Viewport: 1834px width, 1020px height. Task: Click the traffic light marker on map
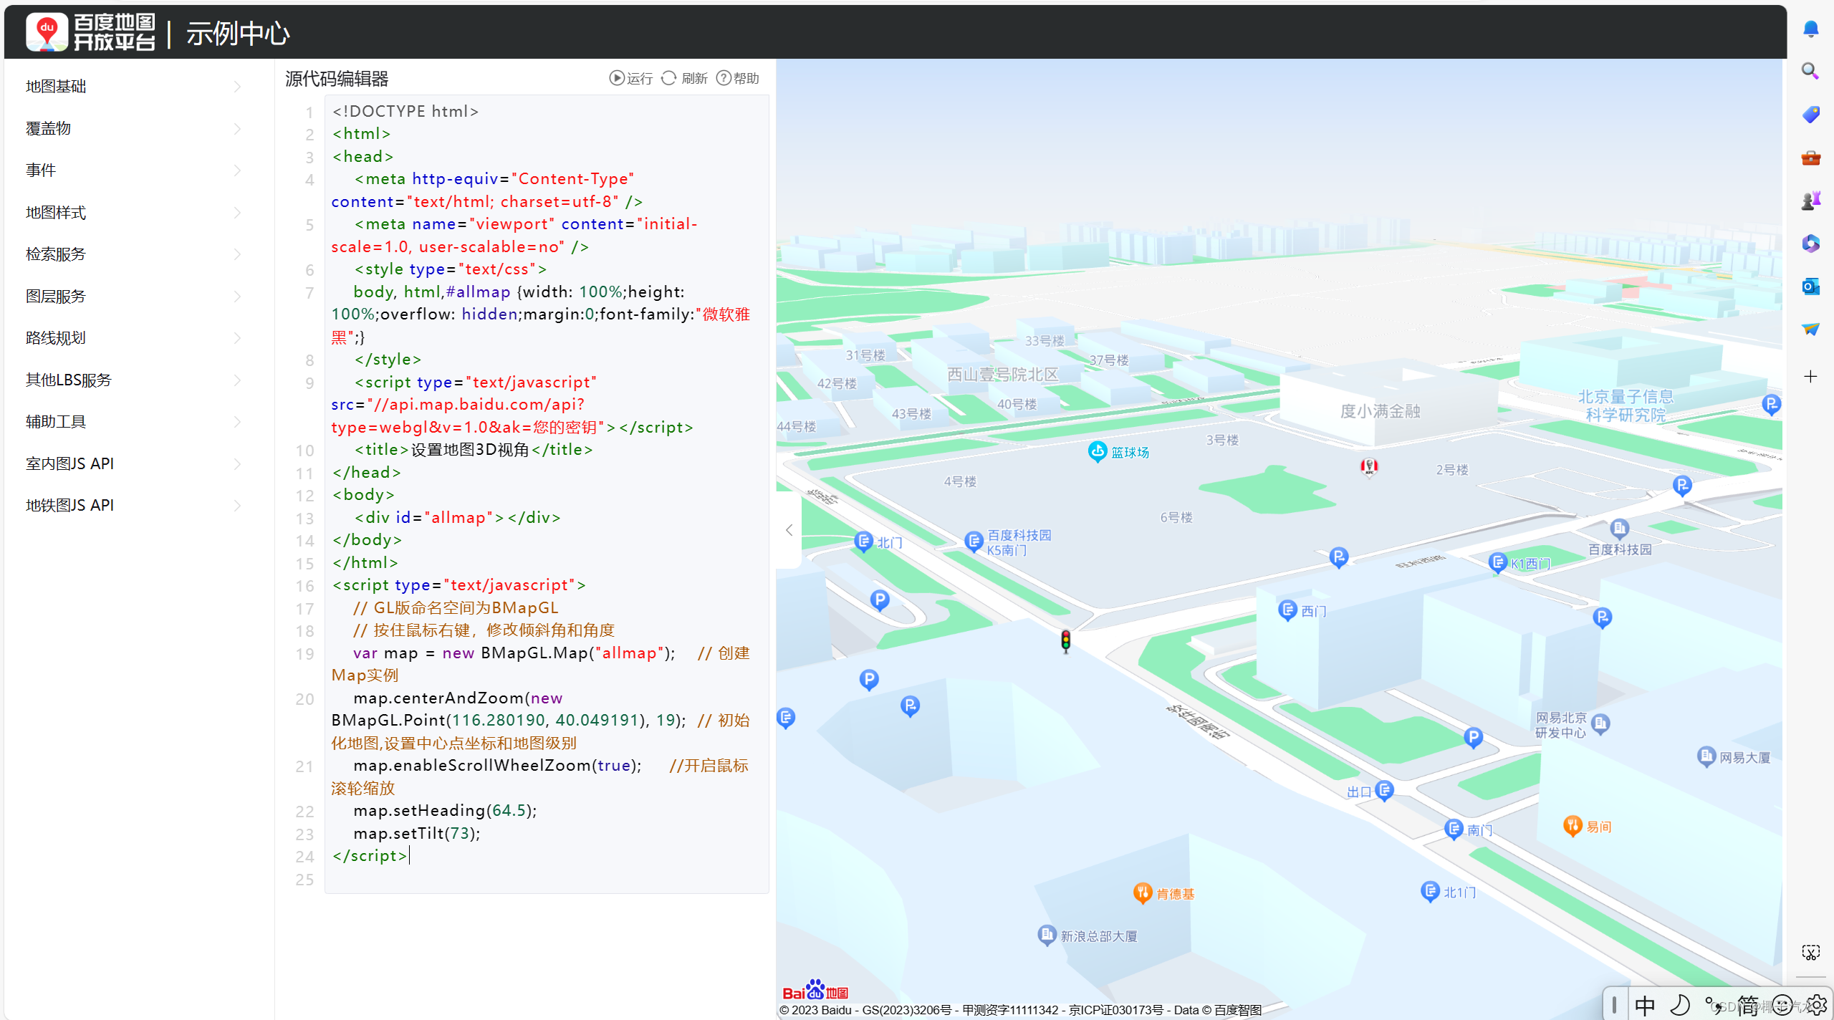pos(1065,641)
